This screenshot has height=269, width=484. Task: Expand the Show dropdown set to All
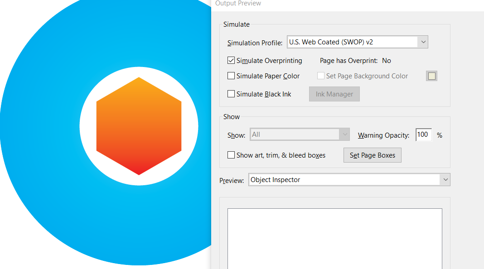pos(299,134)
